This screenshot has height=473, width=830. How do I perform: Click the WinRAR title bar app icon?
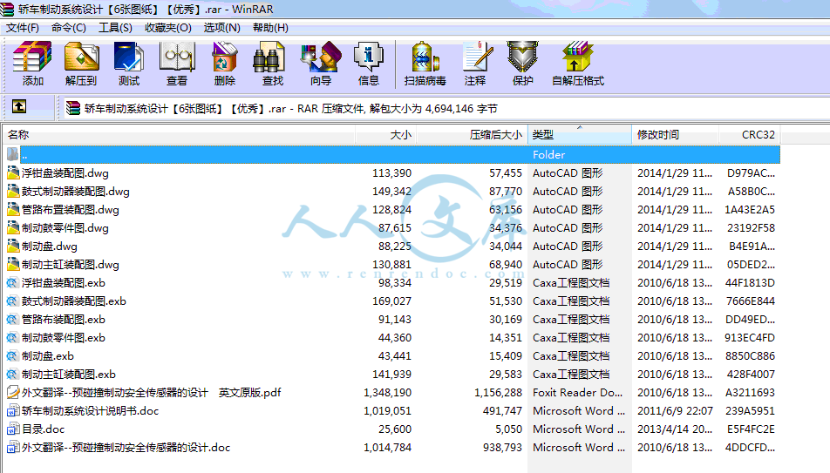tap(7, 9)
